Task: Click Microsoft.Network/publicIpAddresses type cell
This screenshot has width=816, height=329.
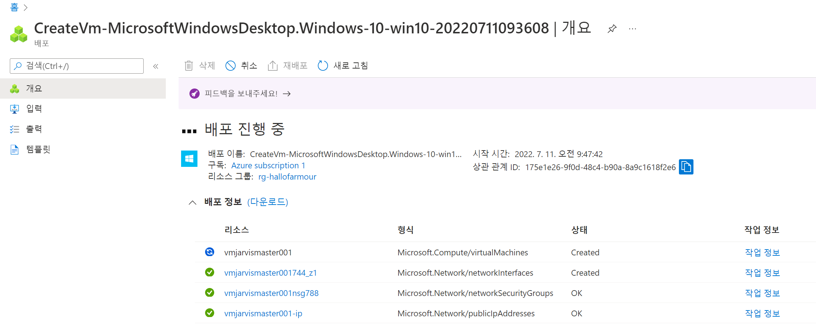Action: coord(466,313)
